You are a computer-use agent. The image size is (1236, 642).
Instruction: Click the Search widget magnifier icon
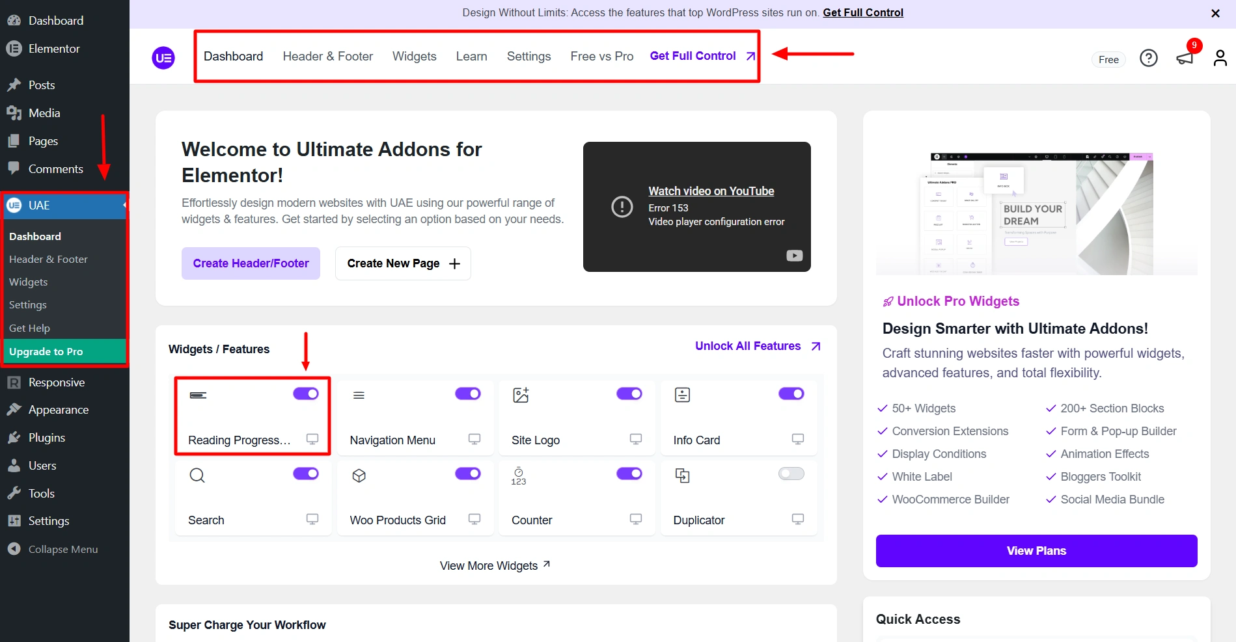197,475
